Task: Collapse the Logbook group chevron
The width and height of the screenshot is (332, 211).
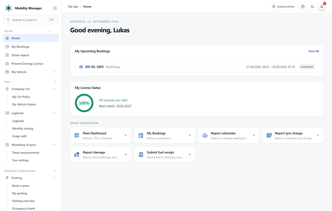Action: 54,113
